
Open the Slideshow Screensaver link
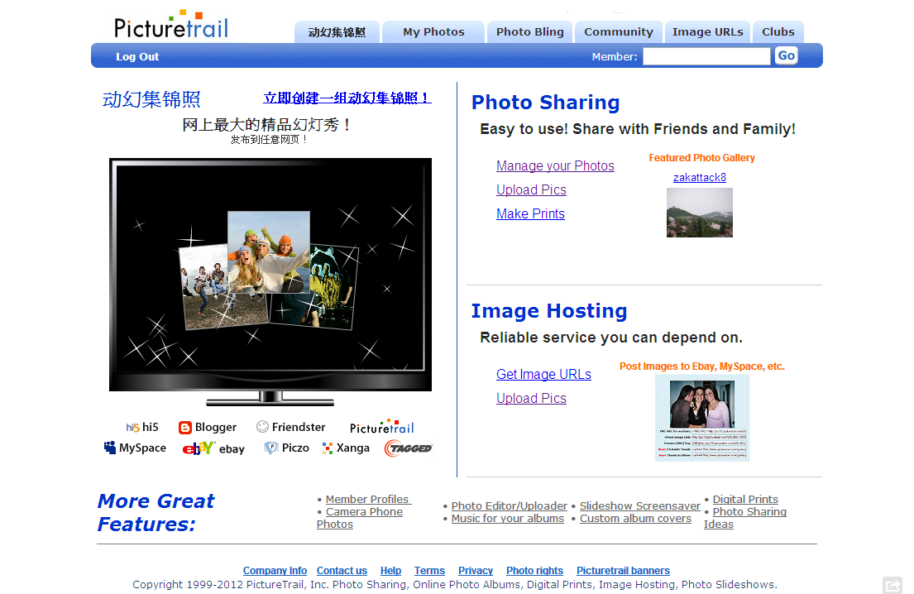[639, 506]
